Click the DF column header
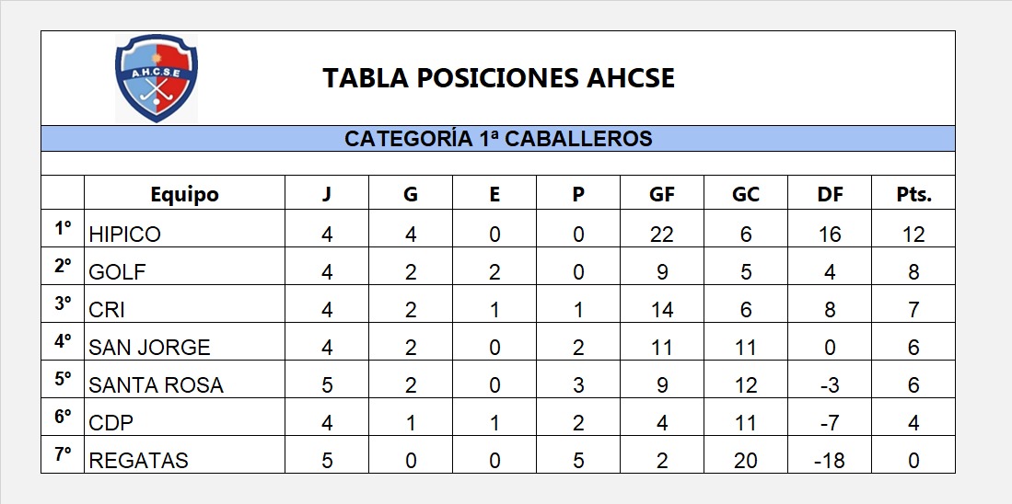 [x=829, y=194]
